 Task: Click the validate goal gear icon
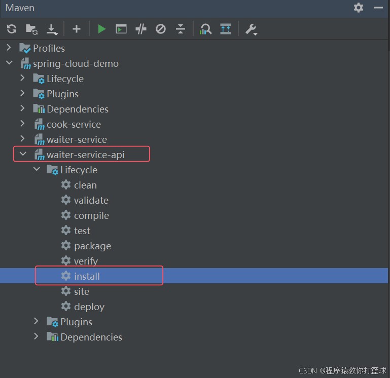[66, 200]
